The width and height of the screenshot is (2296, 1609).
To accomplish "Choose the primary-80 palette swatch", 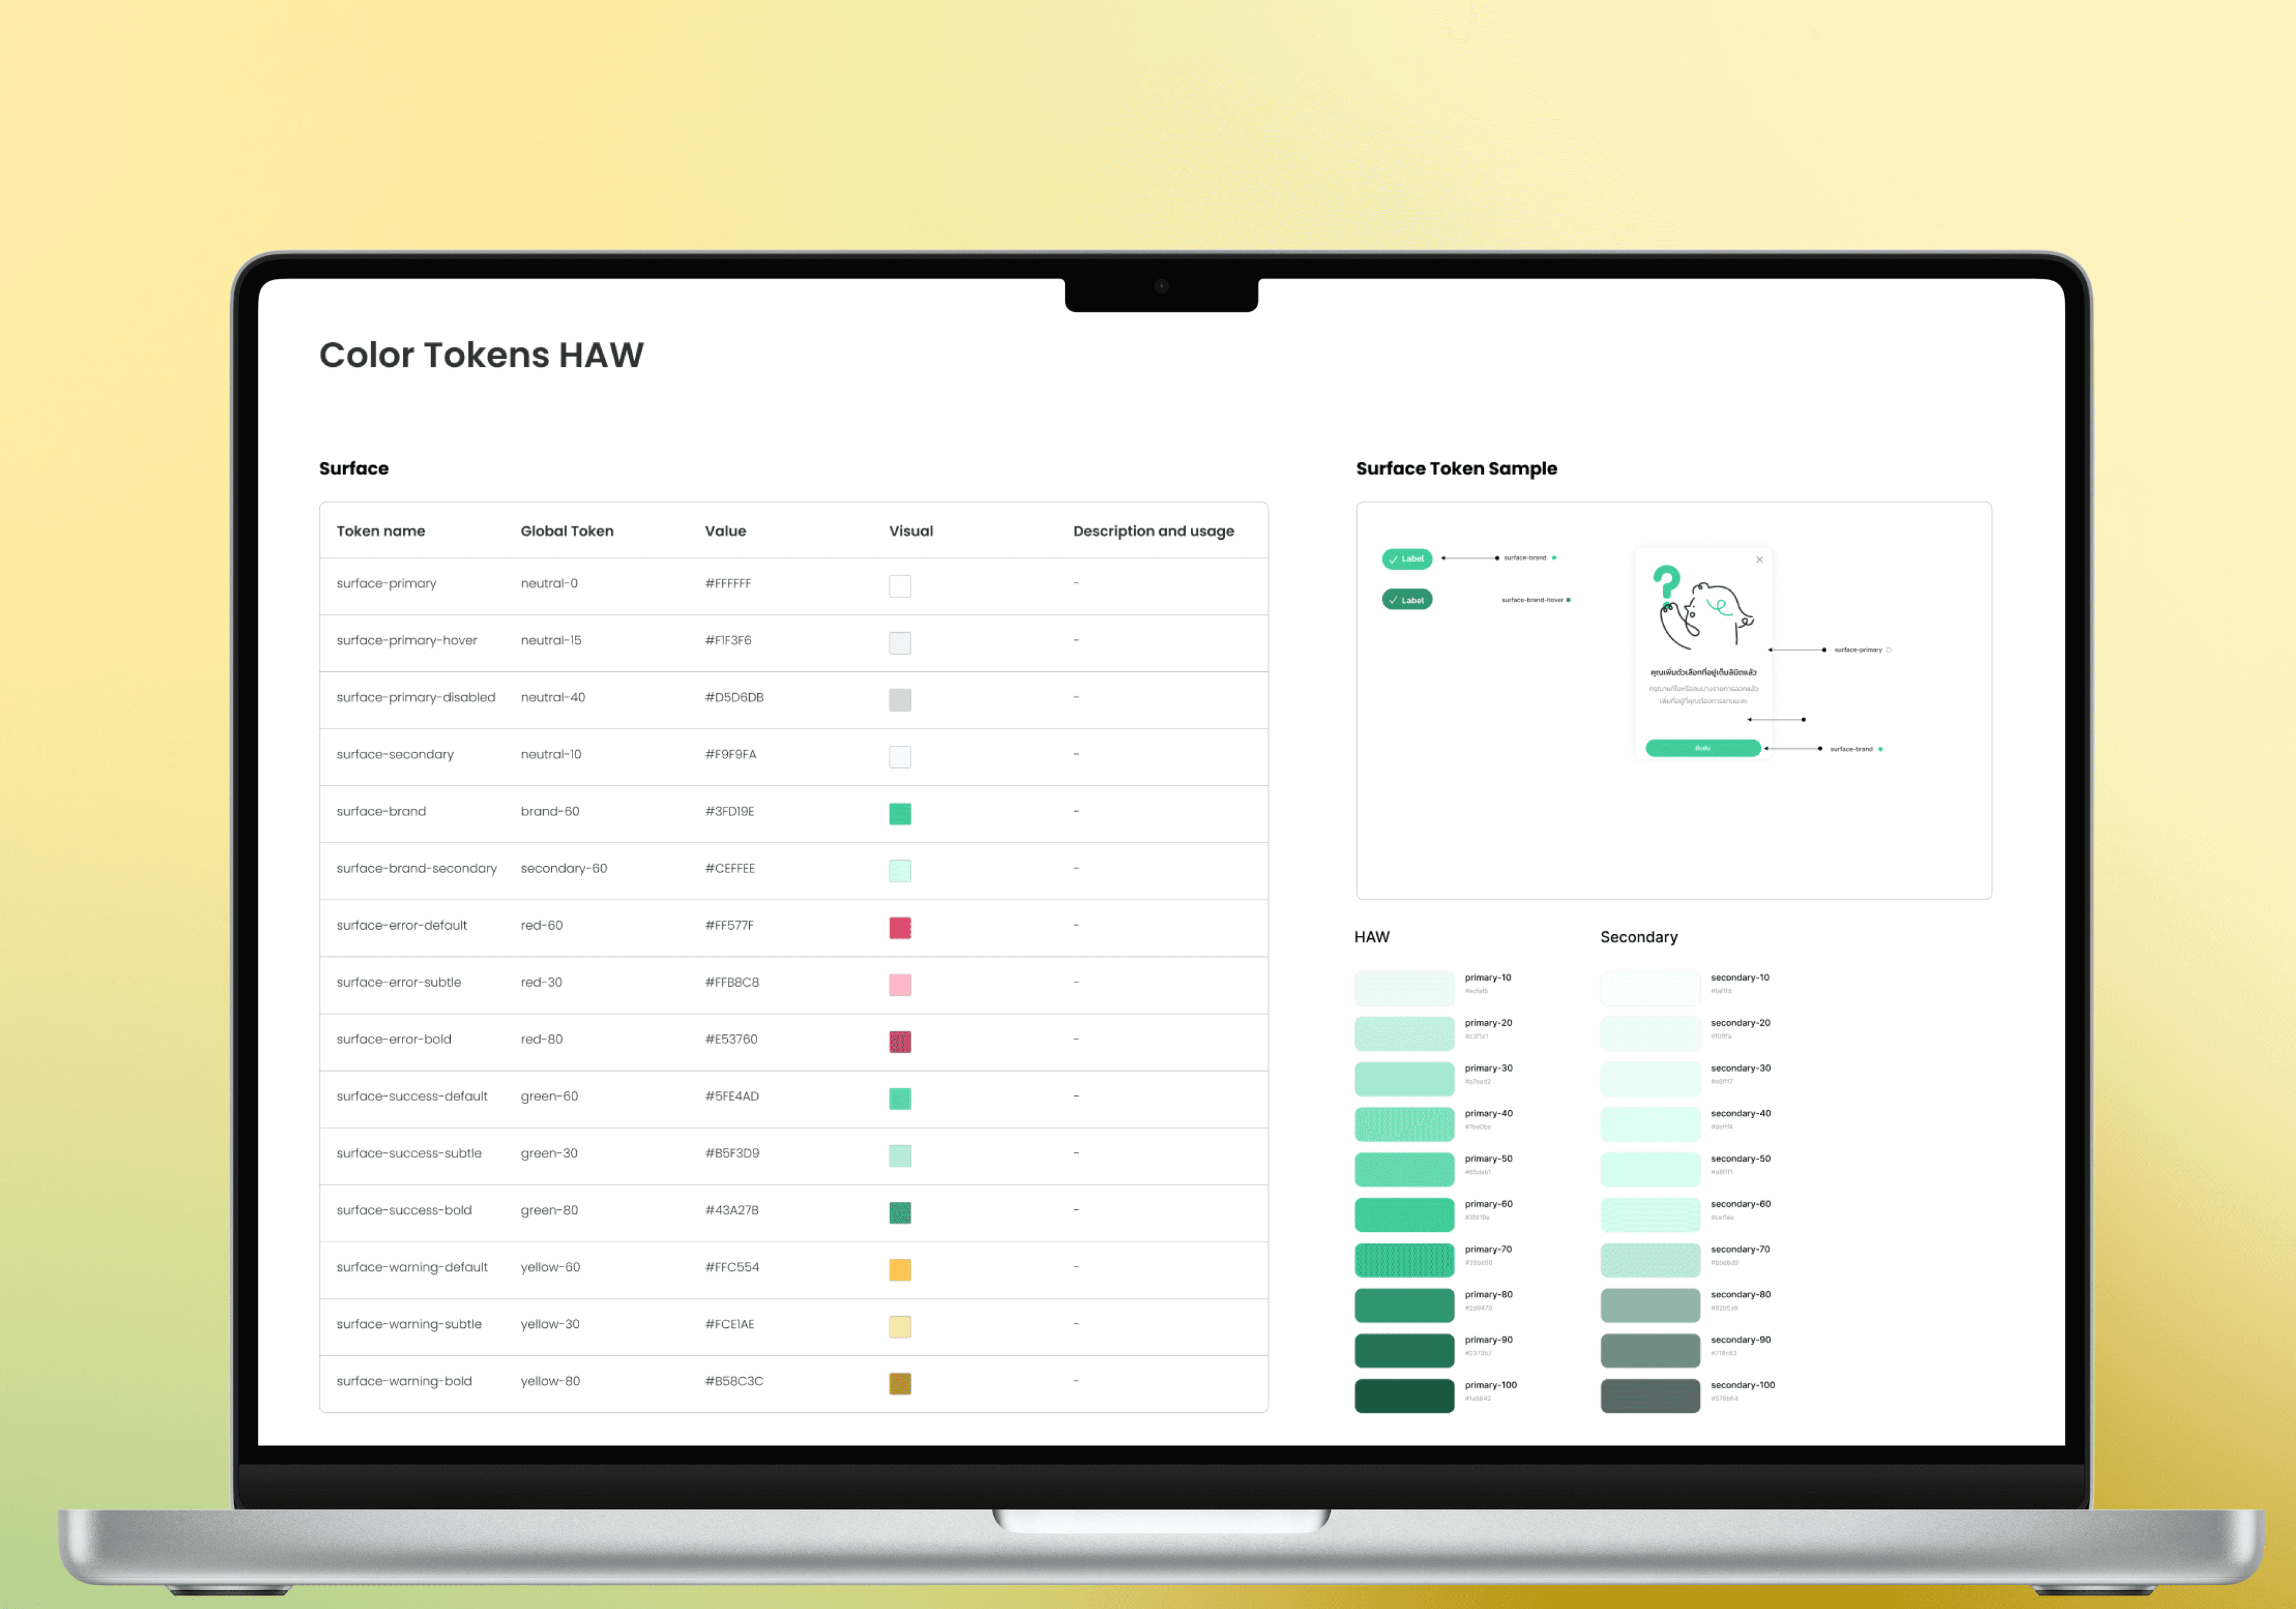I will click(x=1404, y=1305).
